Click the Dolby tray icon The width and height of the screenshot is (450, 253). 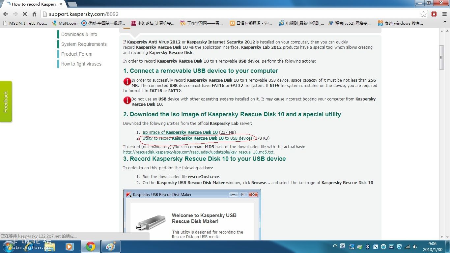(x=391, y=246)
